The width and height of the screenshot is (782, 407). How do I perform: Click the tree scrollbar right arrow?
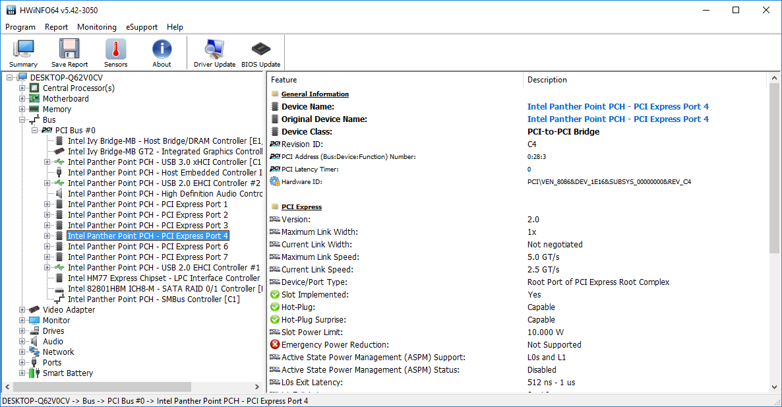tap(257, 387)
